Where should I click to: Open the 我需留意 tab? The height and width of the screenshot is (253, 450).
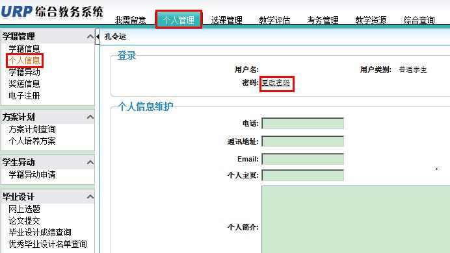(130, 20)
